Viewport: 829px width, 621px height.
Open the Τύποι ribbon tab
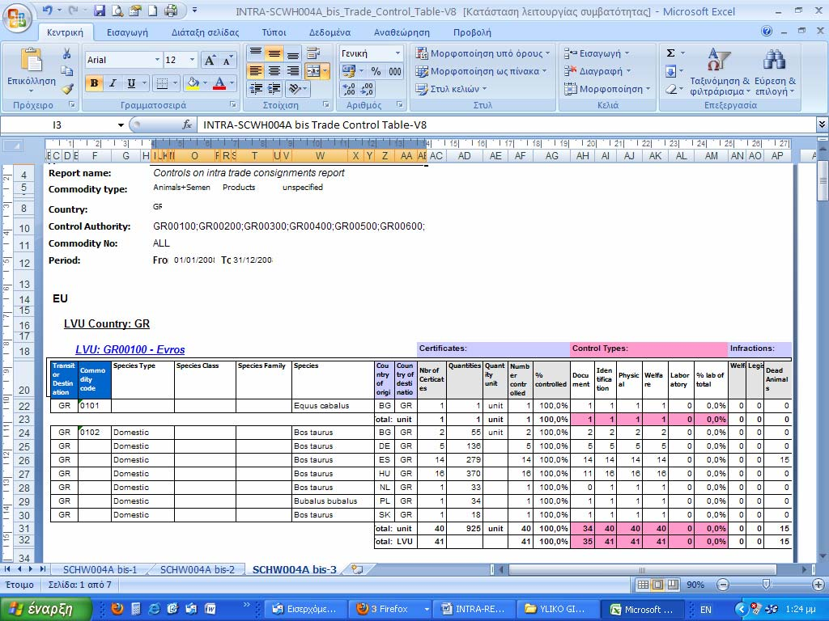pos(274,32)
